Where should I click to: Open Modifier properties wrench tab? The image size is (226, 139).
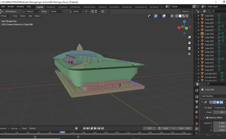point(197,129)
